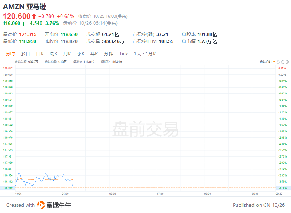The height and width of the screenshot is (213, 291).
Task: Open the 1天 : 1分K interval selector
Action: click(145, 54)
